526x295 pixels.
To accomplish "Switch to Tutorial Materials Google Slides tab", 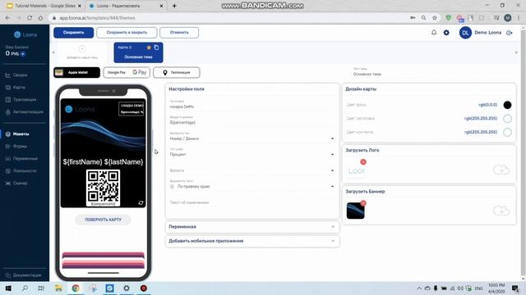I will tap(44, 6).
